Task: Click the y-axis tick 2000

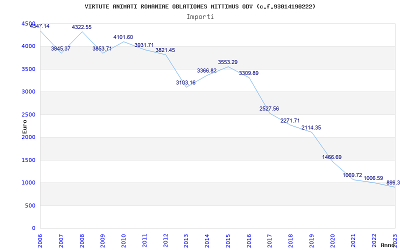Action: click(x=28, y=137)
